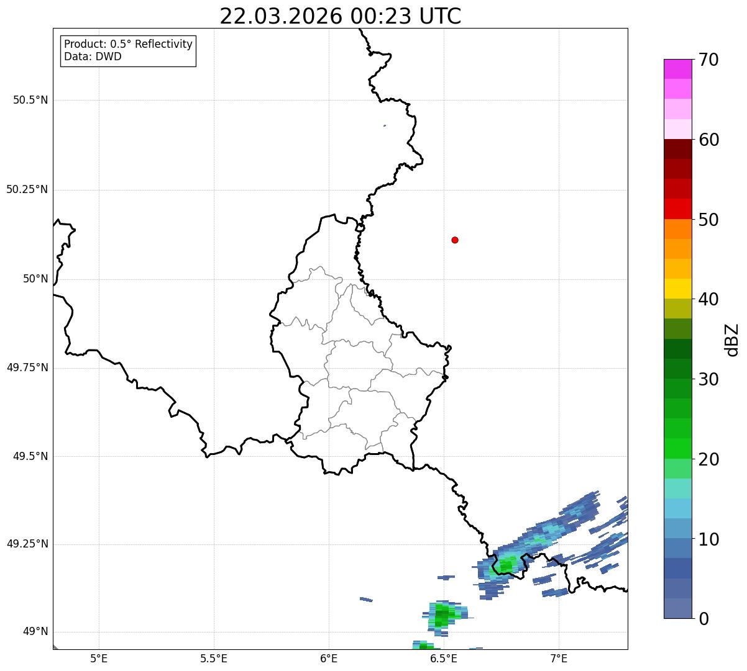747x671 pixels.
Task: Click the title "22.03.2026 00:23 UTC"
Action: 341,16
